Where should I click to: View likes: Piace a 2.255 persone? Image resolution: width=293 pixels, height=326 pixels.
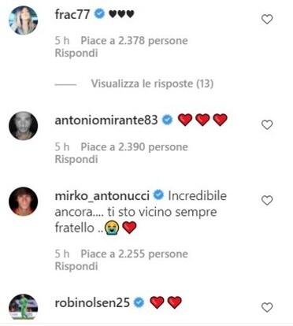(x=134, y=254)
